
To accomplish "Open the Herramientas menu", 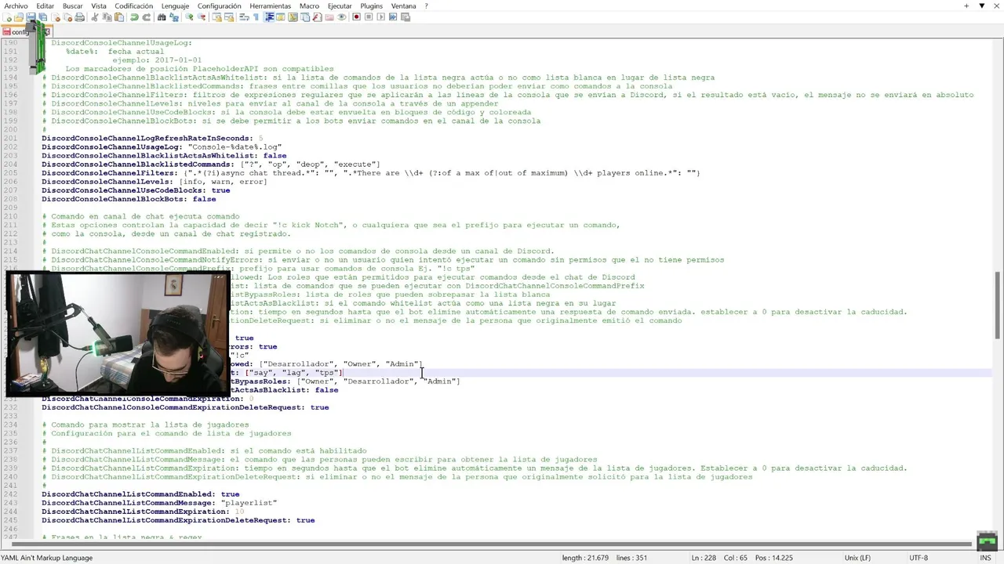I will point(271,5).
